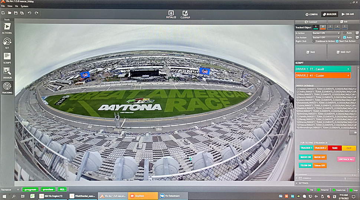Switch to AnyDesk in the taskbar
Image resolution: width=360 pixels, height=200 pixels.
143,196
